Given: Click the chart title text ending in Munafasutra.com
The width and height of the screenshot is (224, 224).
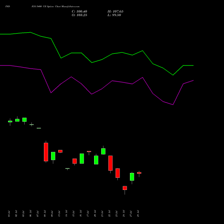Looking at the screenshot, I should click(x=56, y=7).
